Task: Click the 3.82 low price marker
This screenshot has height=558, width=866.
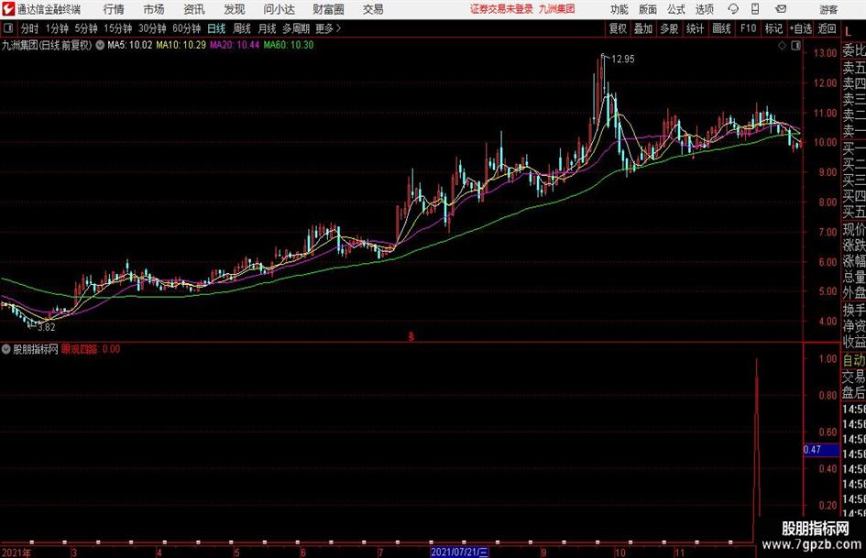Action: coord(47,327)
